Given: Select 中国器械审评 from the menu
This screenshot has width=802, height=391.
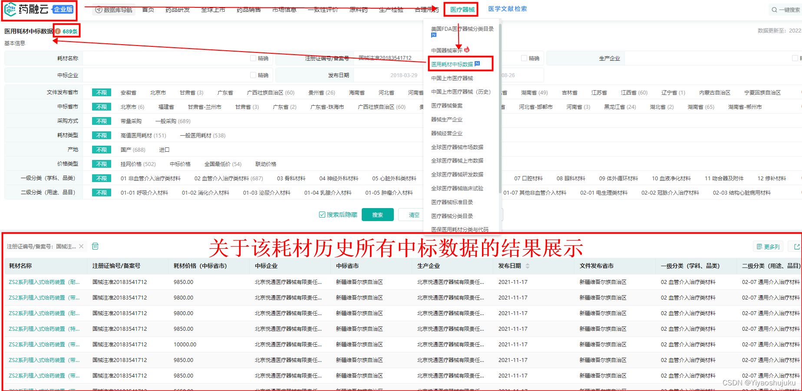Looking at the screenshot, I should 447,50.
